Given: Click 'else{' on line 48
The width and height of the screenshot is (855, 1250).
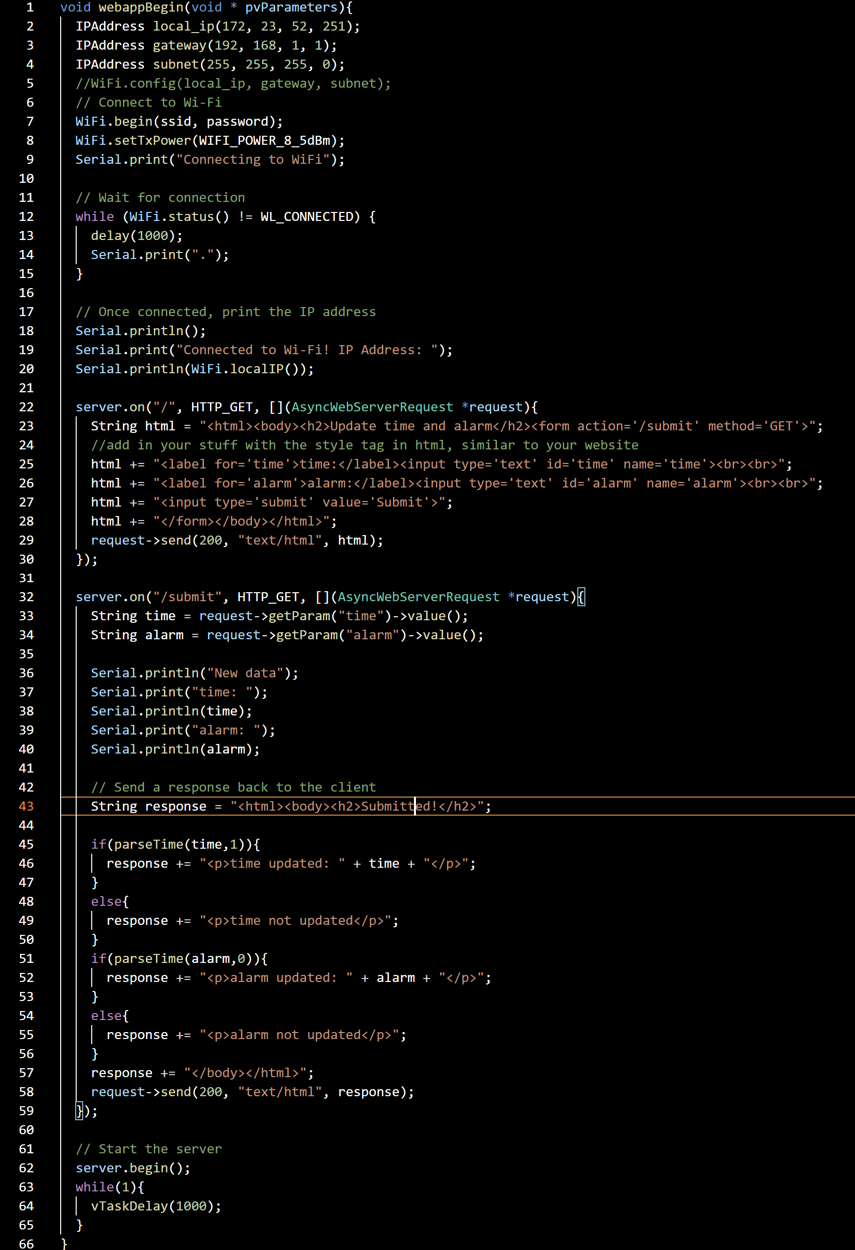Looking at the screenshot, I should click(x=110, y=901).
